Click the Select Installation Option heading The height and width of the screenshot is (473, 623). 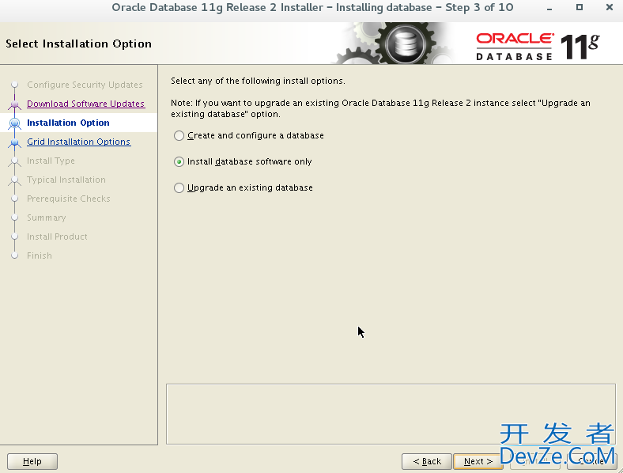pos(79,44)
